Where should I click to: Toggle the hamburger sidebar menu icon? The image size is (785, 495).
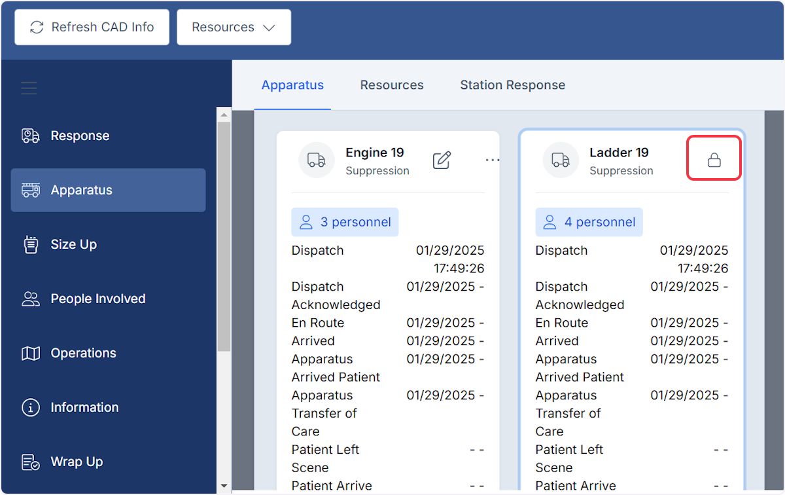click(x=29, y=88)
